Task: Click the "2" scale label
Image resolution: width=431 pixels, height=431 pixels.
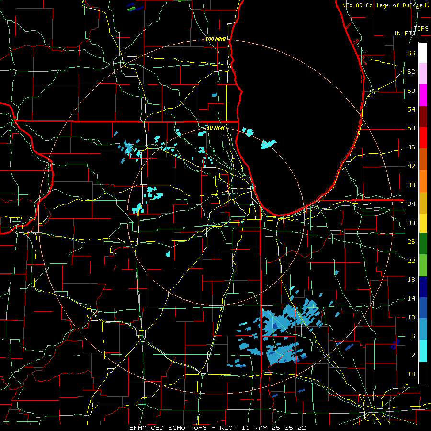Action: (413, 355)
